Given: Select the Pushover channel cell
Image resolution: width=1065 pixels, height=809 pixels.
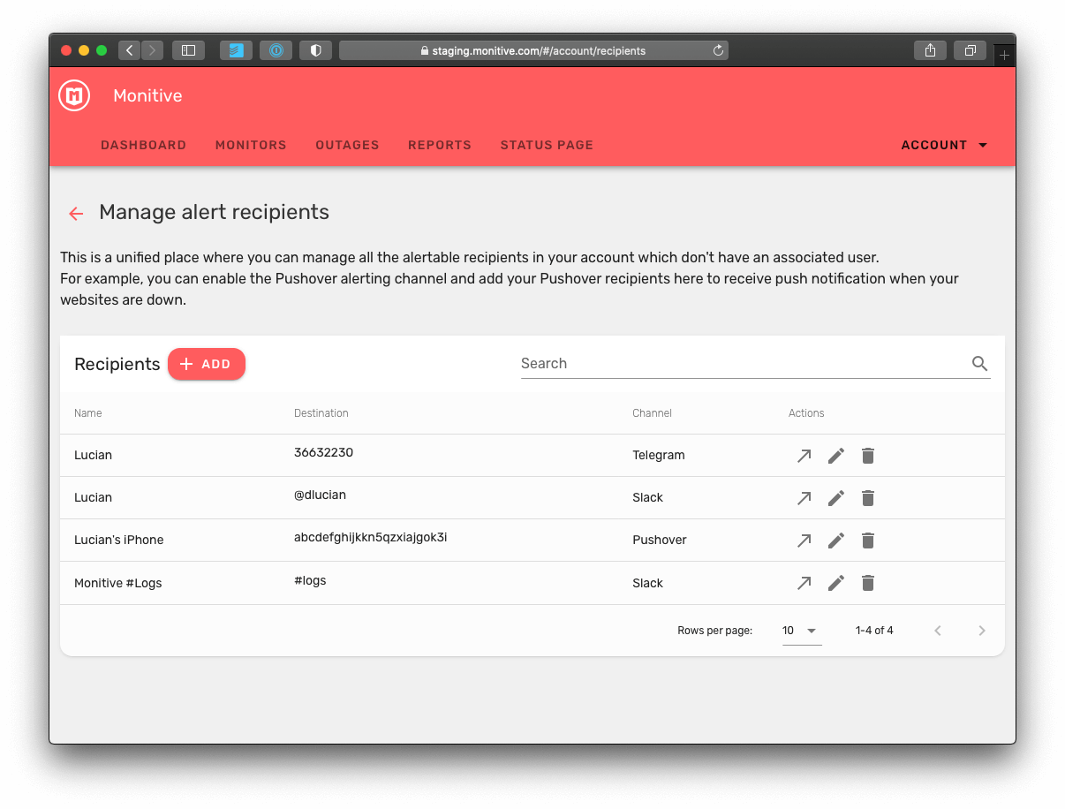Looking at the screenshot, I should coord(660,541).
